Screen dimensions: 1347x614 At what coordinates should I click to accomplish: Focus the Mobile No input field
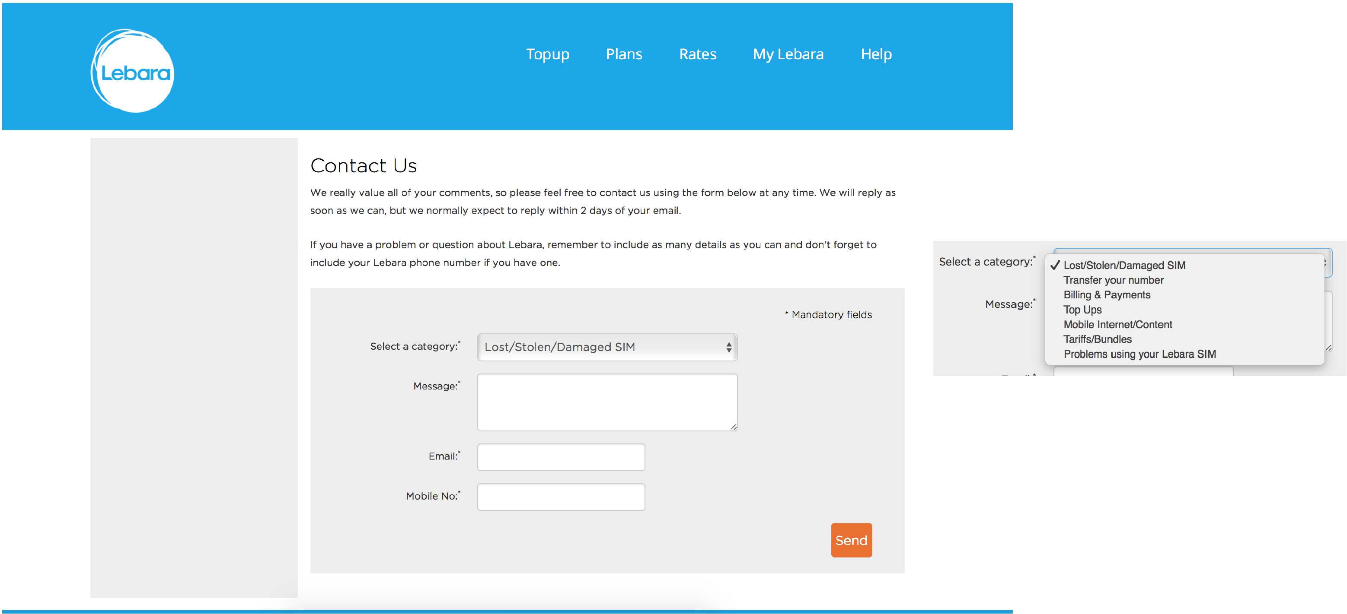tap(561, 497)
